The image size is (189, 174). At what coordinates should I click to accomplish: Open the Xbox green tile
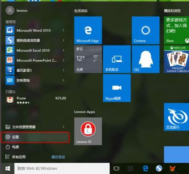[x=177, y=30]
